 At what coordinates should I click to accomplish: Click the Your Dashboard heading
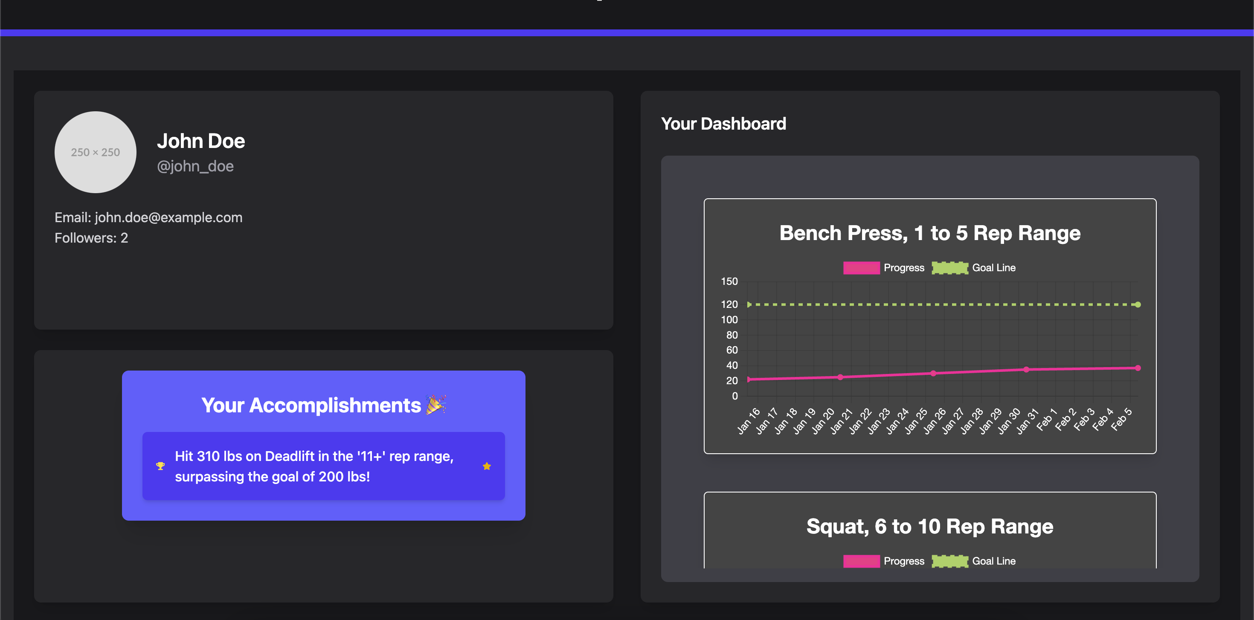pos(723,124)
